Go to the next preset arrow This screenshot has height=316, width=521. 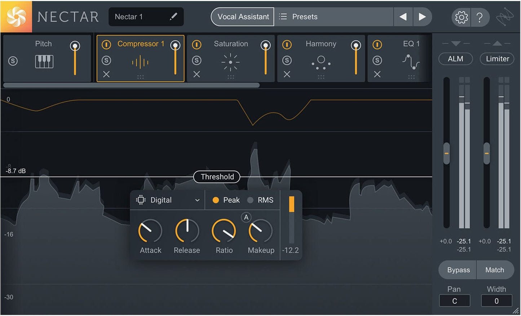(422, 17)
